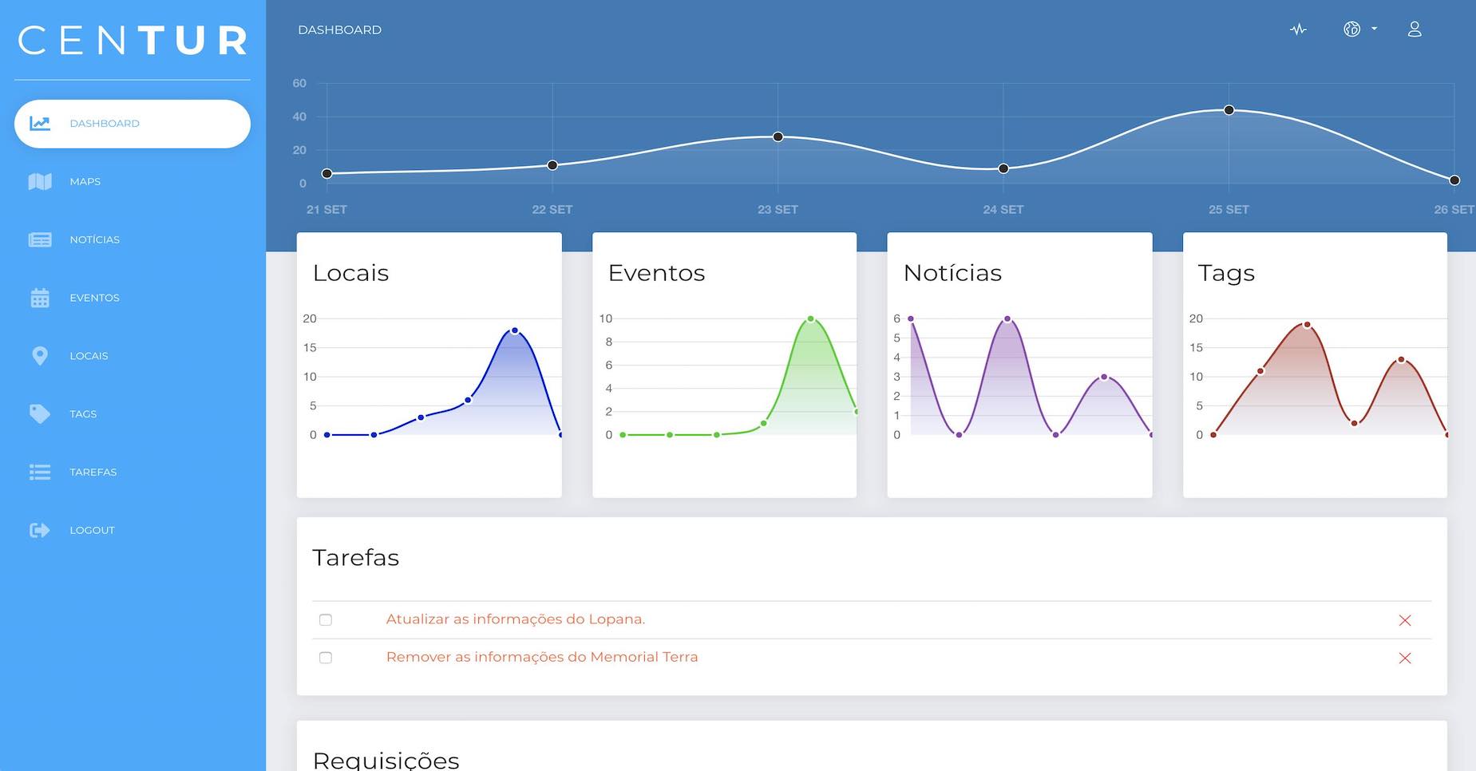Screen dimensions: 1476x771
Task: Click the Tarefas section heading
Action: [355, 557]
